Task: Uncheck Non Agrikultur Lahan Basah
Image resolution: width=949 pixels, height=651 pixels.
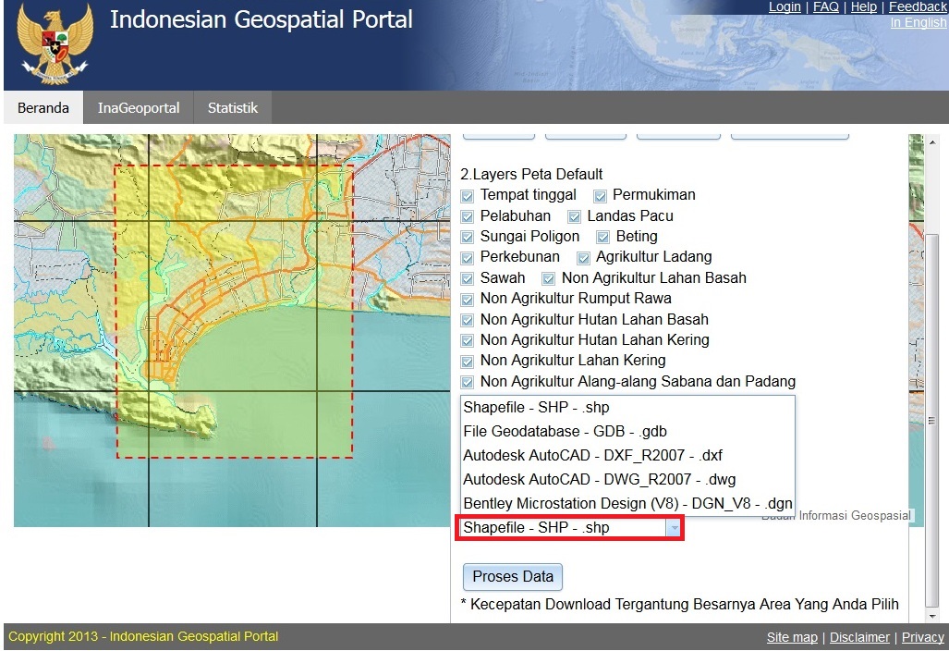Action: coord(548,278)
